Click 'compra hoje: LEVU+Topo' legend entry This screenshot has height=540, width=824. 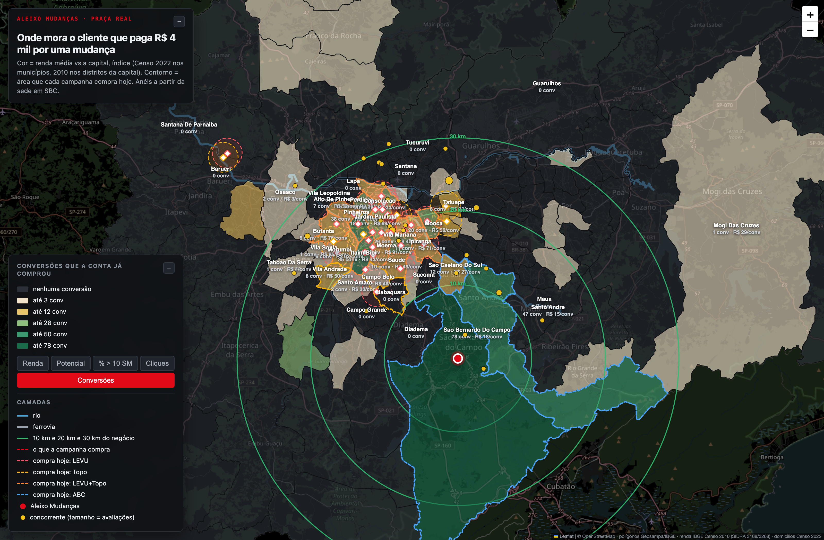click(62, 483)
